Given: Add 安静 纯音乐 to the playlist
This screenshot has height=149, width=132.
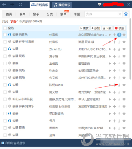Looking at the screenshot, I should point(114,35).
